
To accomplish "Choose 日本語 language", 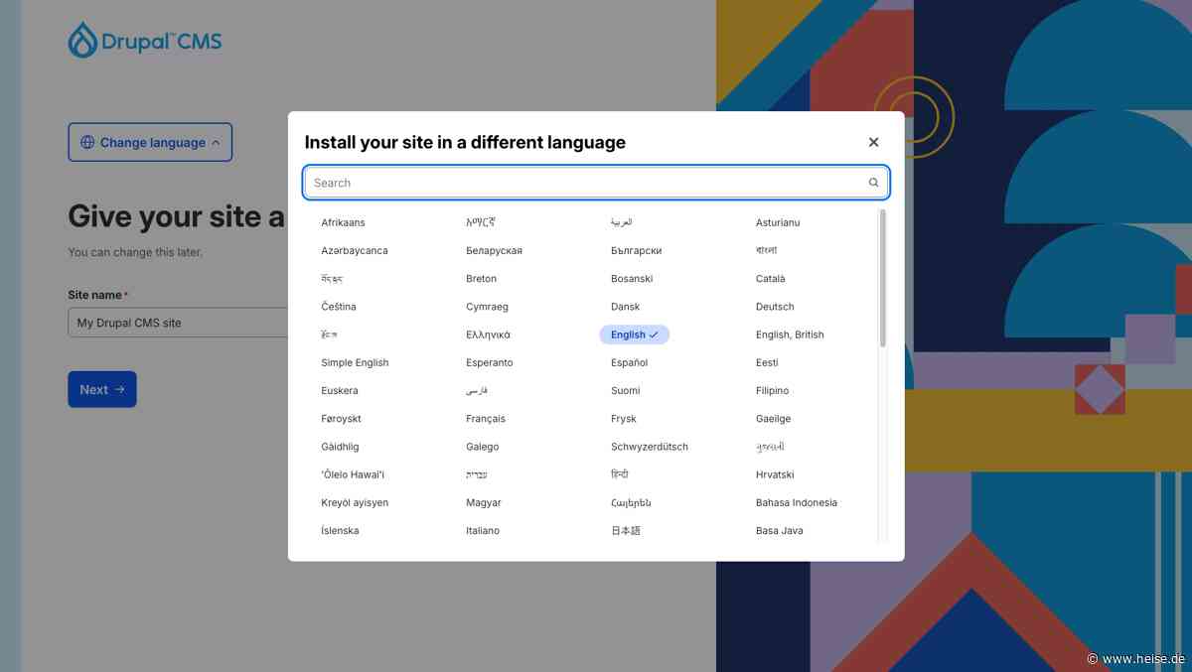I will click(x=626, y=530).
